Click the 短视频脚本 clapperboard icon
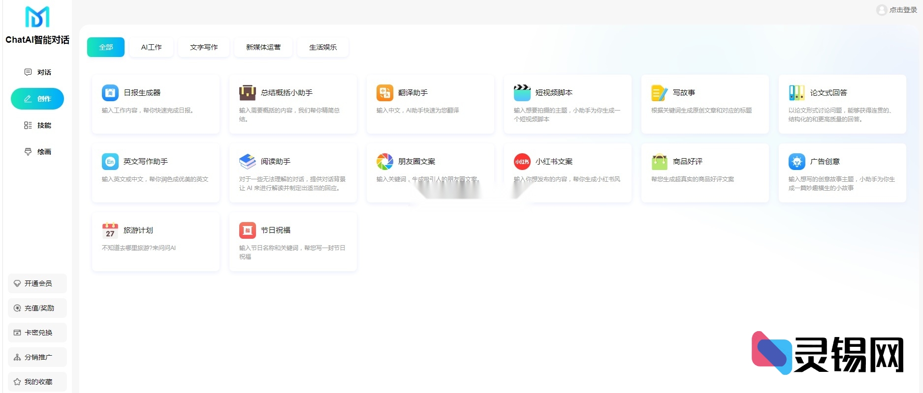 (x=522, y=92)
